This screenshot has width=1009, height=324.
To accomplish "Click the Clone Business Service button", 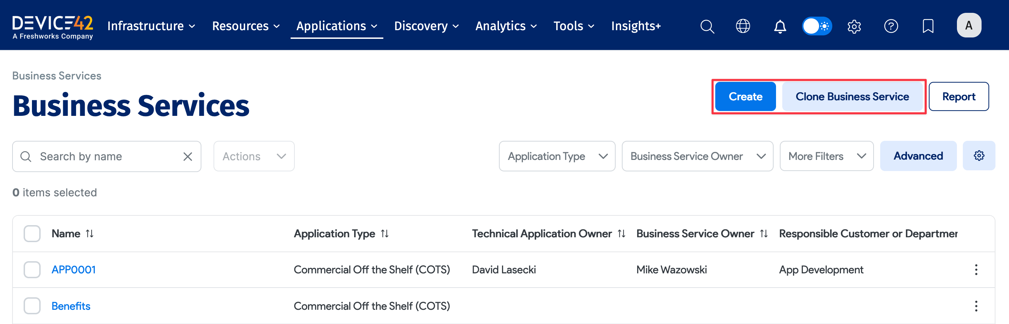I will (852, 96).
